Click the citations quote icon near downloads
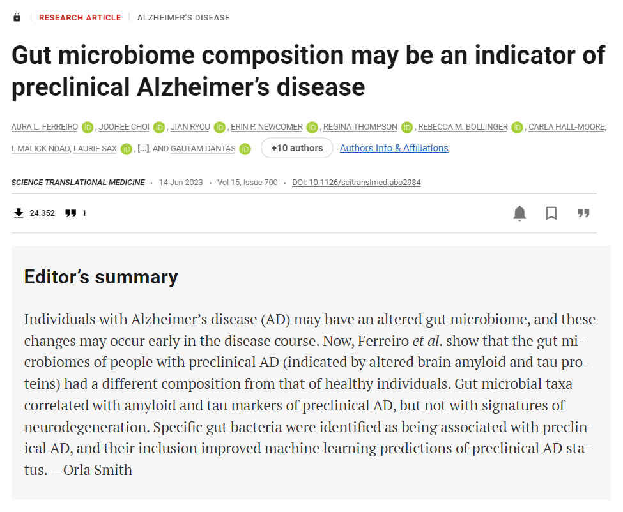The width and height of the screenshot is (623, 512). [71, 213]
